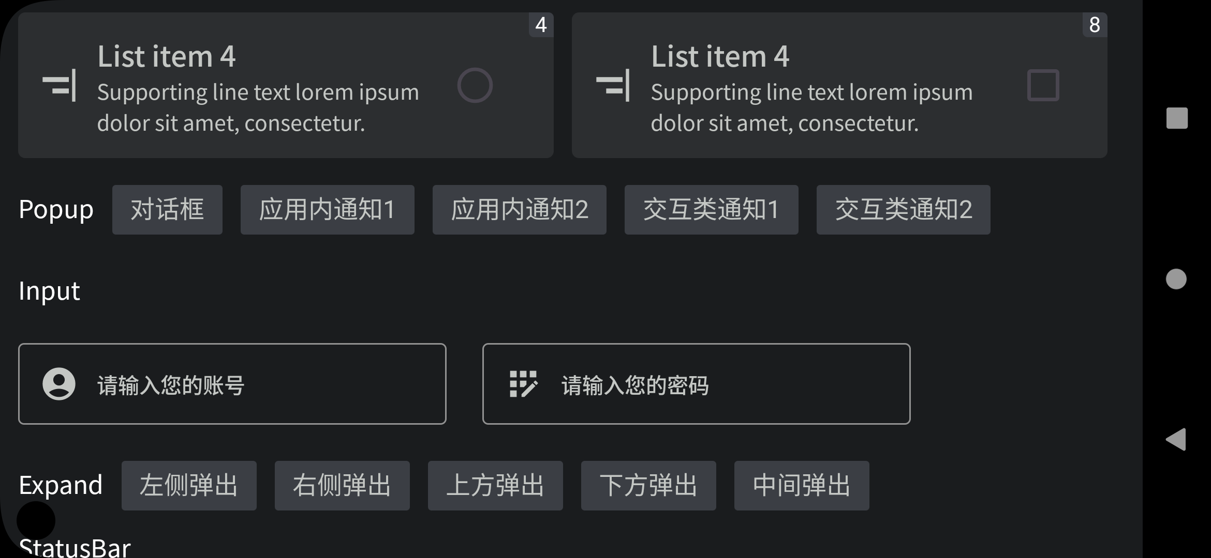
Task: Tap the account person icon
Action: coord(59,384)
